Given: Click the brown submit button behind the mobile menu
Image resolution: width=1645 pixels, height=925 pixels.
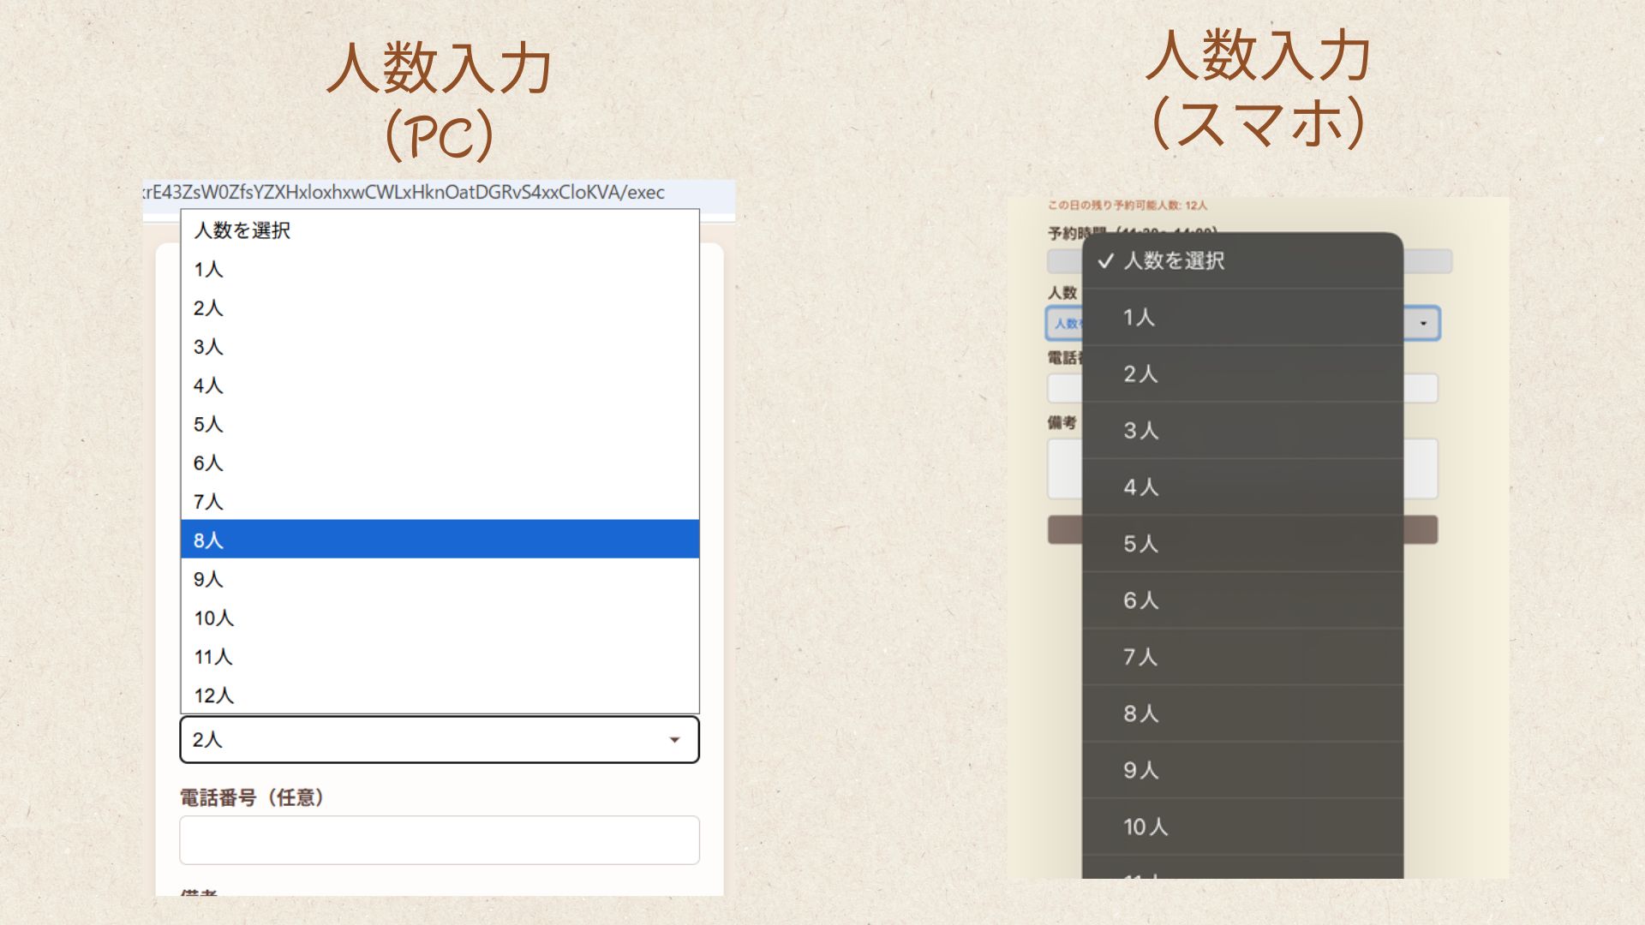Looking at the screenshot, I should [1420, 530].
